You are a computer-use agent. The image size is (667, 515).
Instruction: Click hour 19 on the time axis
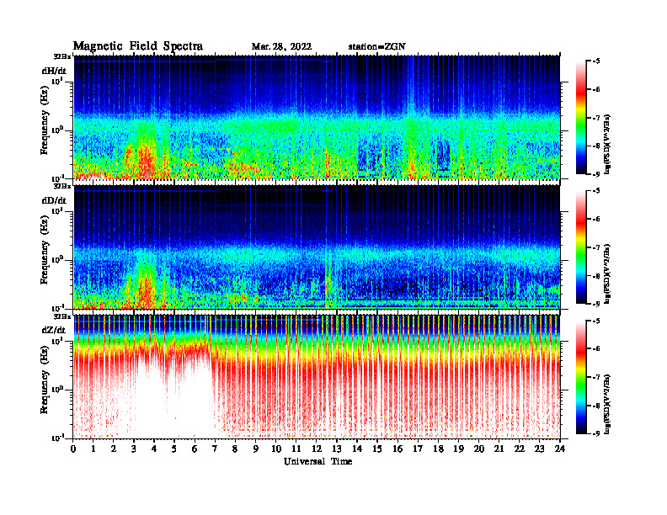(458, 449)
